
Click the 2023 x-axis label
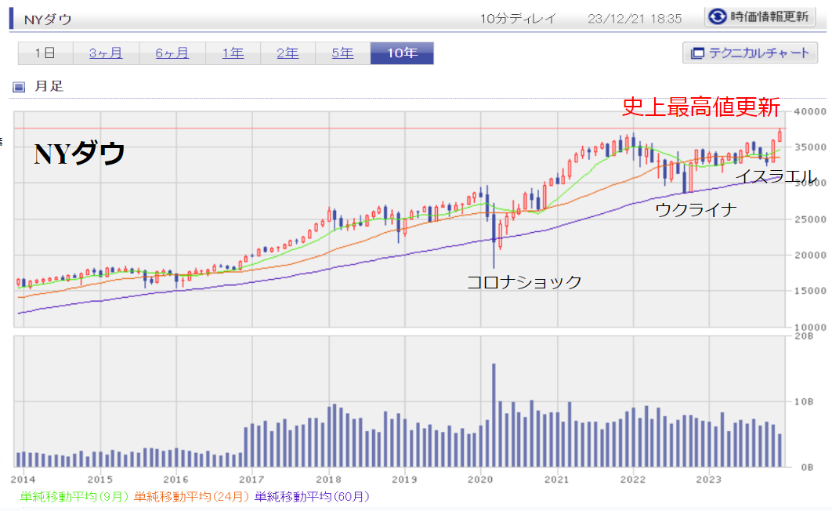(x=709, y=480)
